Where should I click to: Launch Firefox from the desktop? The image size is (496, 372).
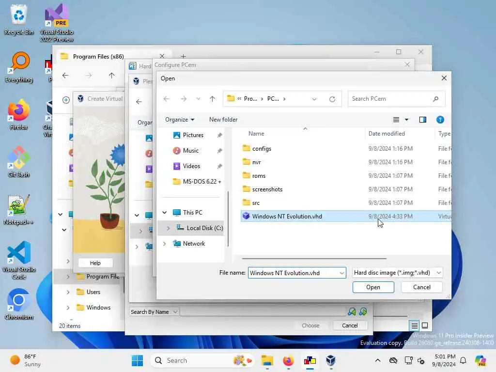tap(19, 114)
